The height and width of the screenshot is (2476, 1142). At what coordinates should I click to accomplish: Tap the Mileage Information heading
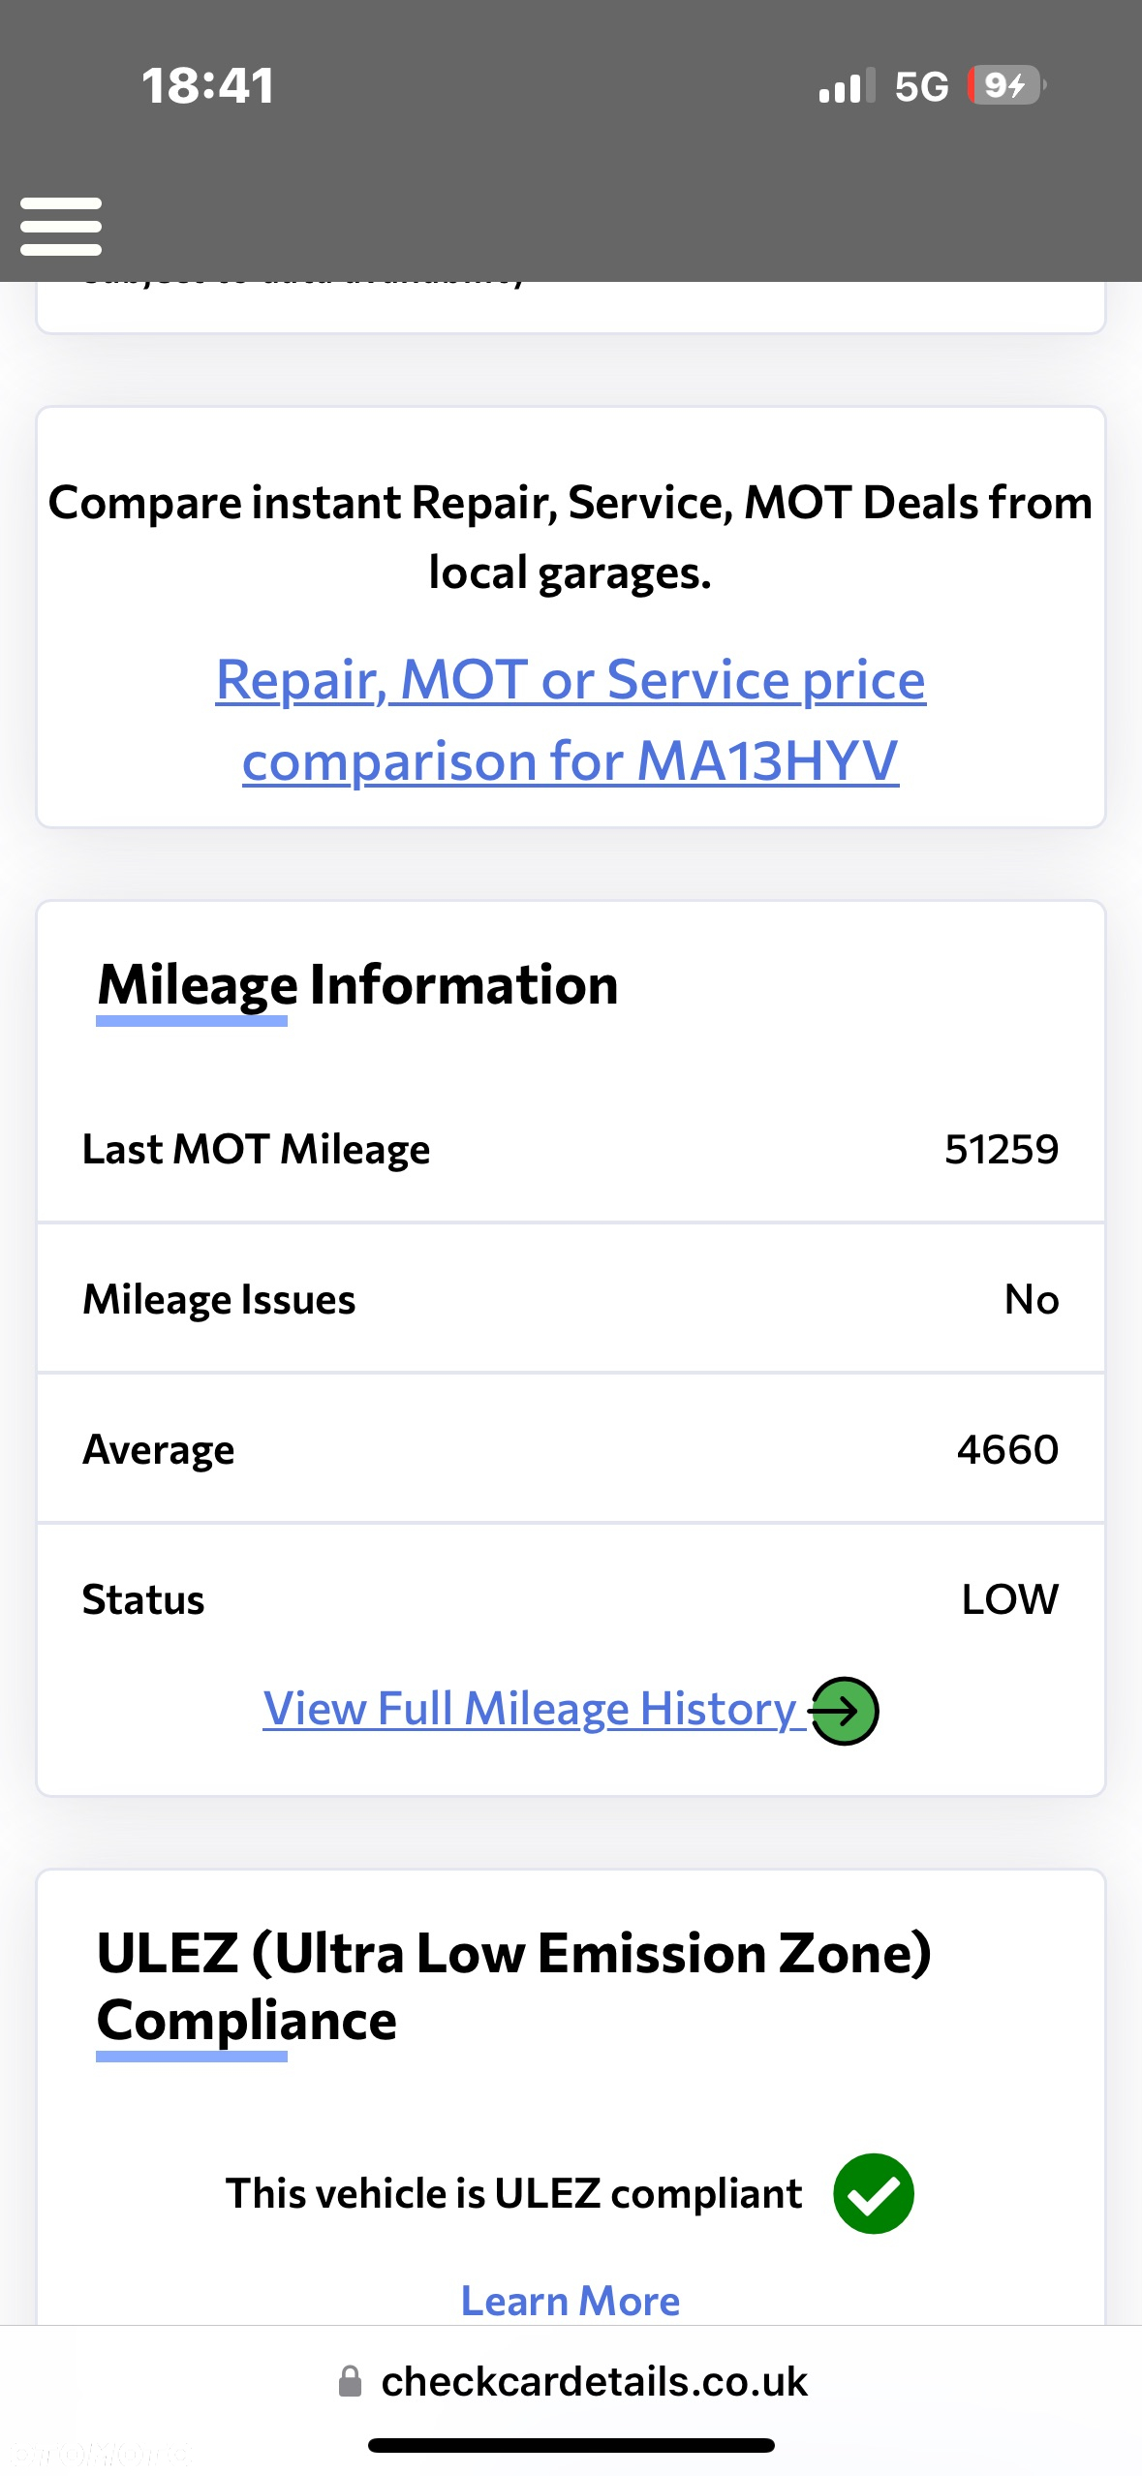357,985
